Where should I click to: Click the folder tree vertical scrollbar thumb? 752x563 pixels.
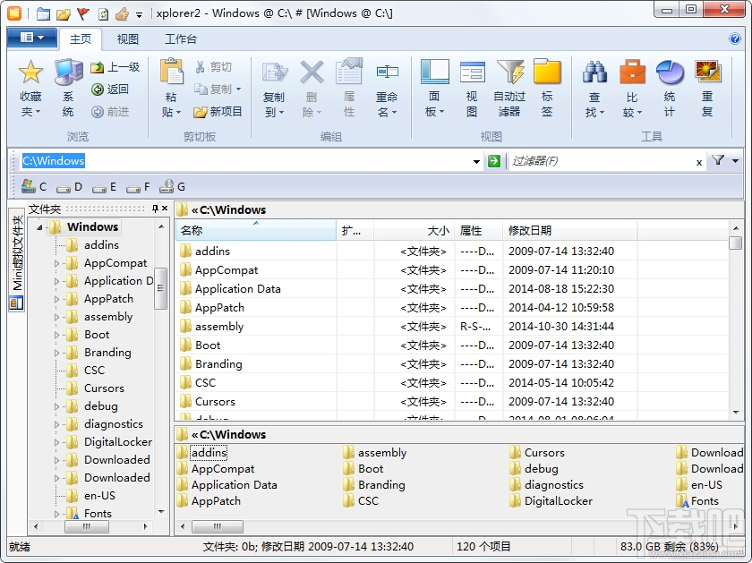coord(160,287)
